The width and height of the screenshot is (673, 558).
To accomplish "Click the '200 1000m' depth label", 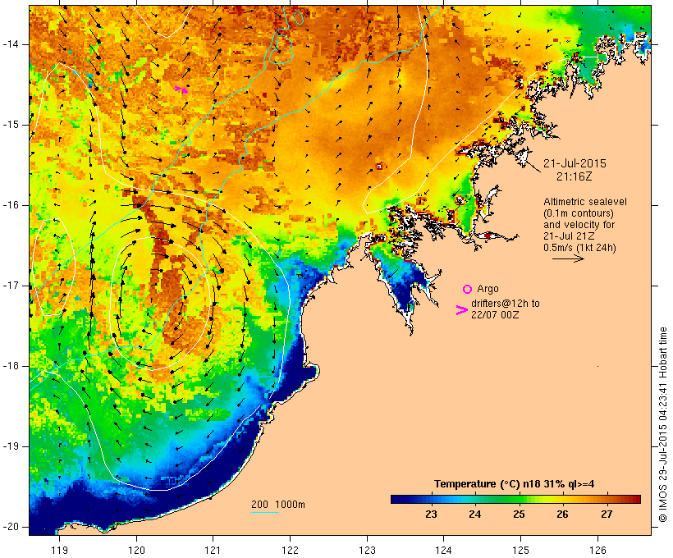I will (x=278, y=505).
